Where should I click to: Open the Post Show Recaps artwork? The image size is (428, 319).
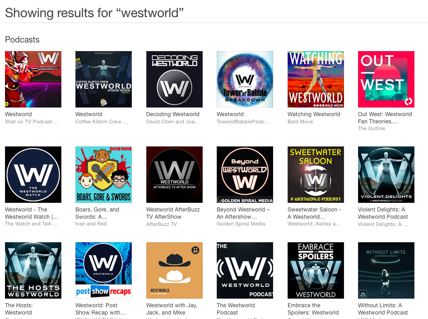point(104,270)
